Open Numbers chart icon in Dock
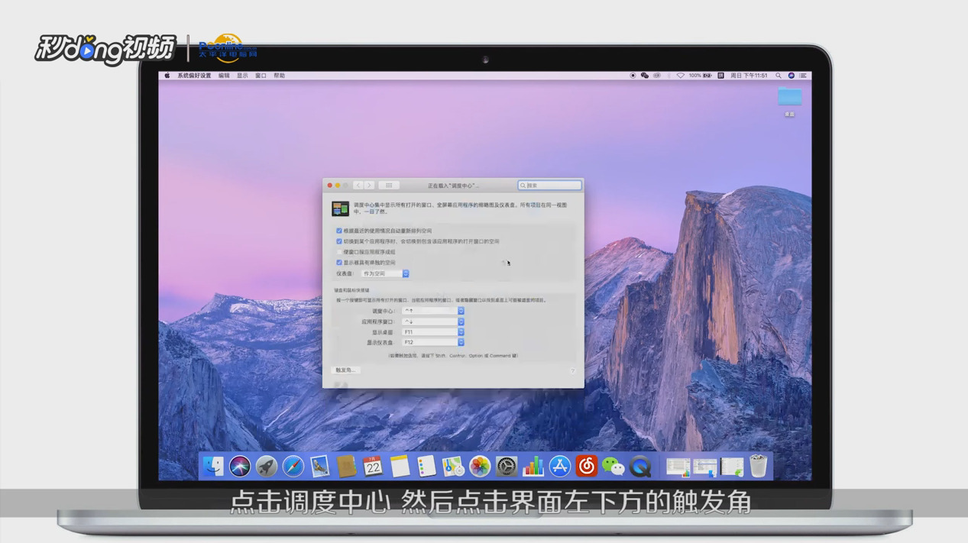The image size is (968, 543). 533,466
